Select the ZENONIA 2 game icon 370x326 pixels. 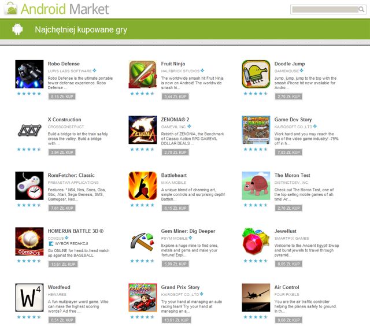[143, 129]
